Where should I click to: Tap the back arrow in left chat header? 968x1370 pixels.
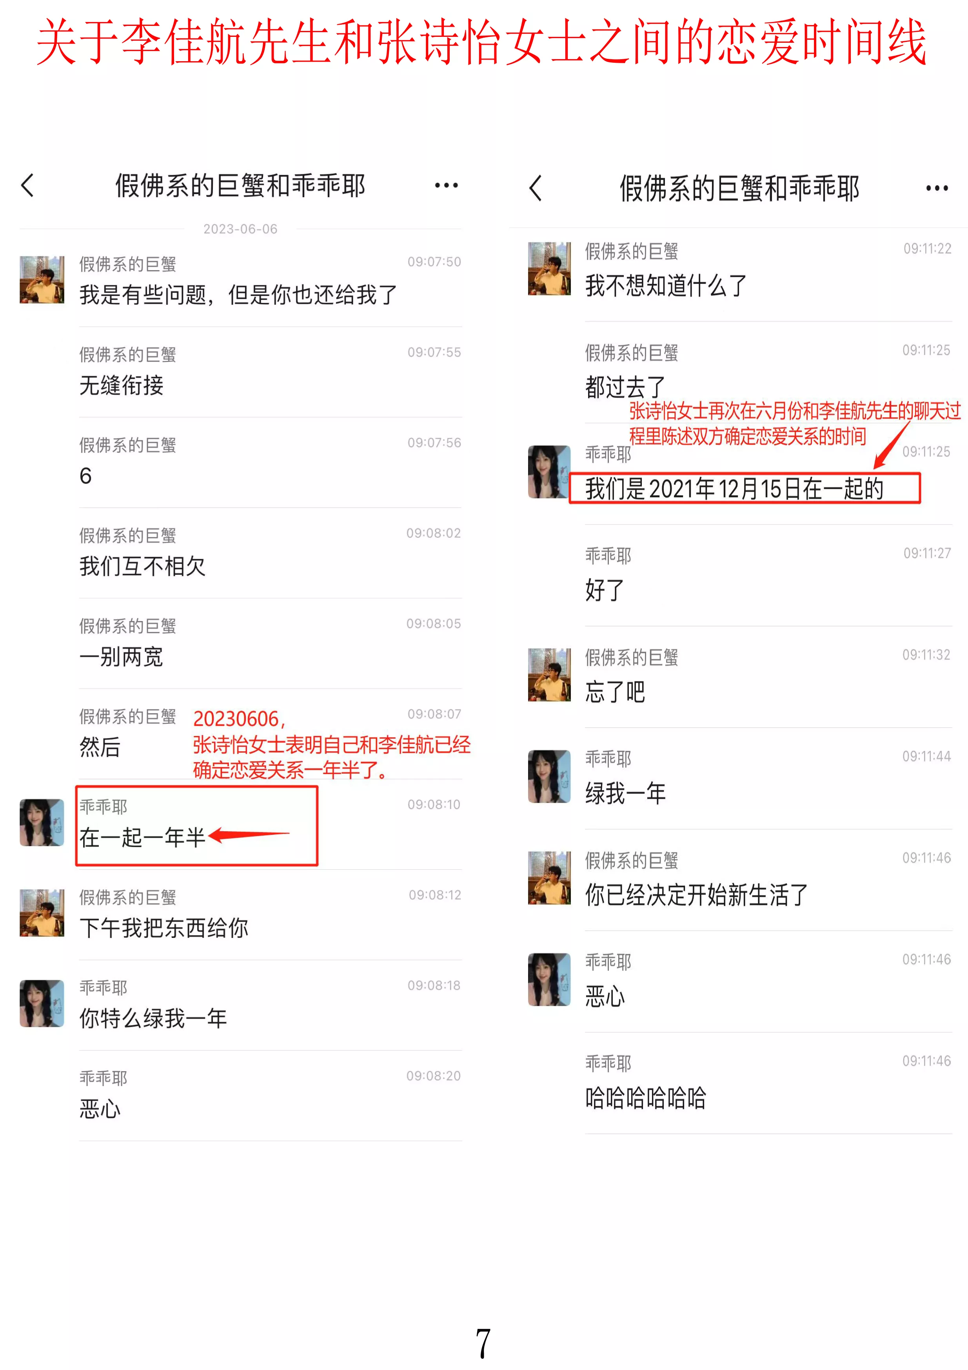[x=27, y=185]
